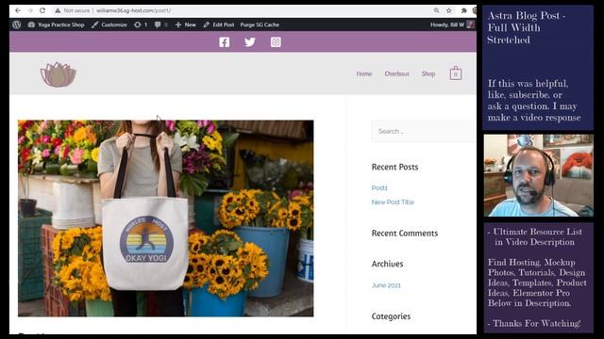The width and height of the screenshot is (604, 339).
Task: Open the browser zoom magnifier icon
Action: click(x=436, y=10)
